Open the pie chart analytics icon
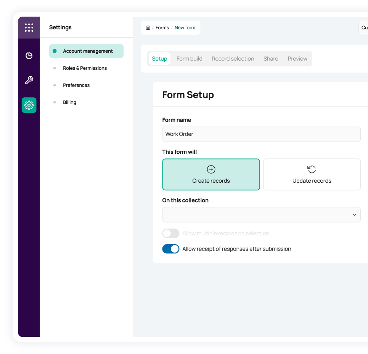This screenshot has width=368, height=354. click(29, 56)
